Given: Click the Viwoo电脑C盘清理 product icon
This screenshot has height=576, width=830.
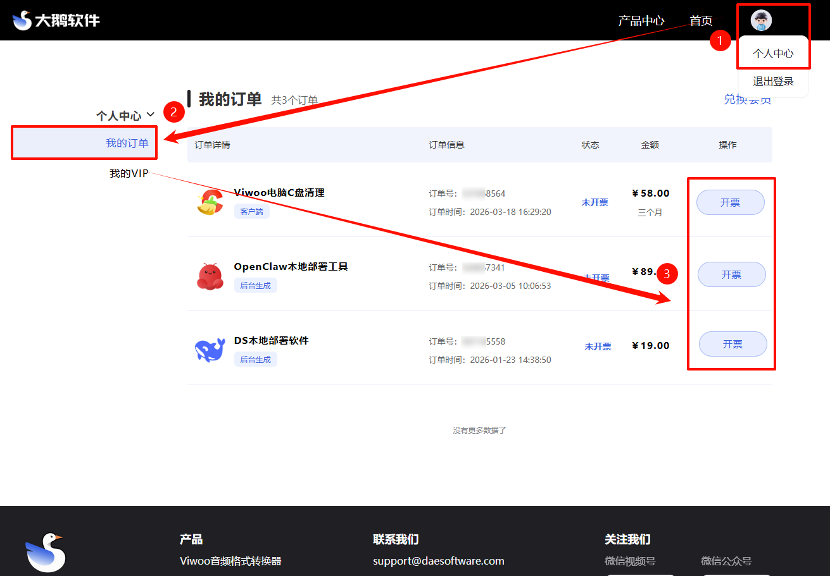Looking at the screenshot, I should (x=210, y=202).
